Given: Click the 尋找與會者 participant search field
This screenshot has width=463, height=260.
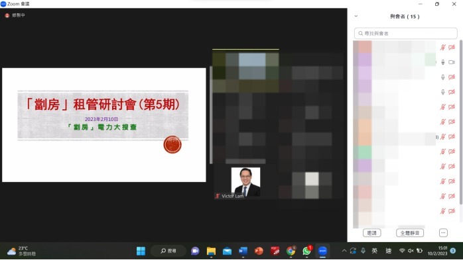Looking at the screenshot, I should click(x=406, y=33).
